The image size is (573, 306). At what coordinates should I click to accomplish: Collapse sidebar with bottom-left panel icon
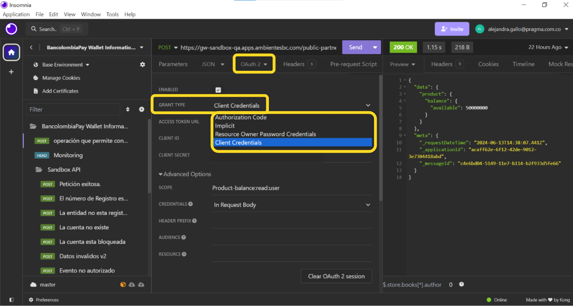(11, 300)
